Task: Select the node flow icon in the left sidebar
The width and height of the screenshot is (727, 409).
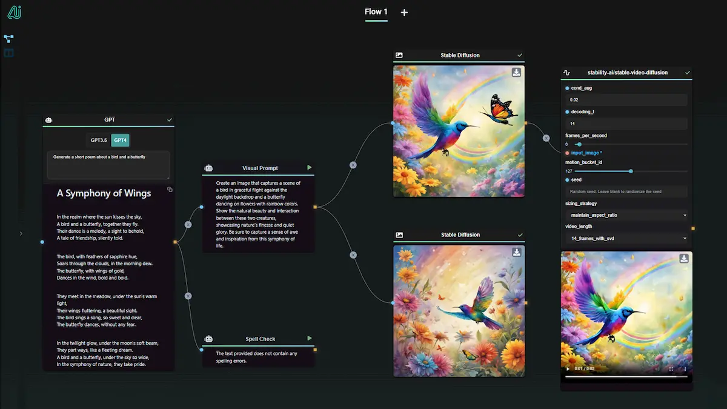Action: pos(8,39)
